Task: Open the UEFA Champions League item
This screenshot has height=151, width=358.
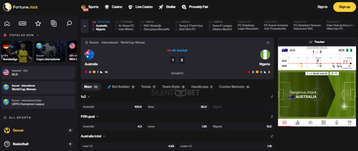Action: 38,102
